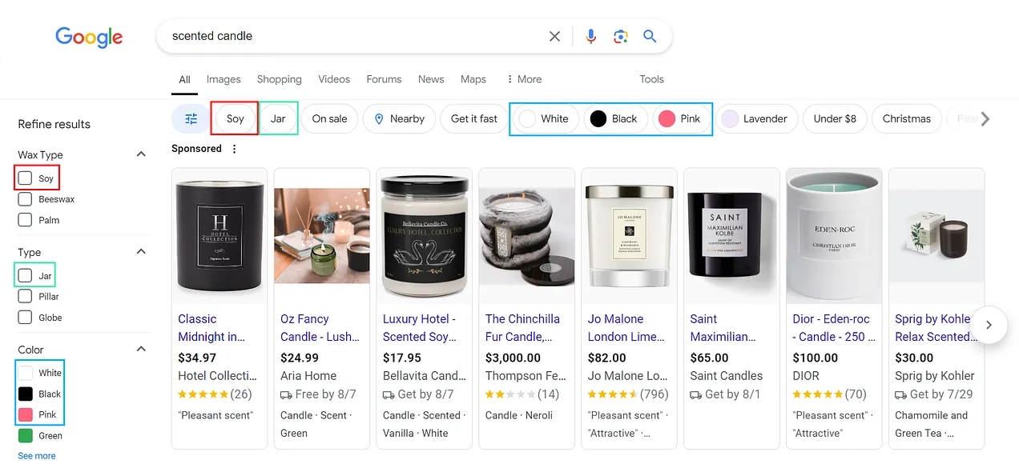
Task: Open the Jo Malone candle thumbnail
Action: click(629, 236)
